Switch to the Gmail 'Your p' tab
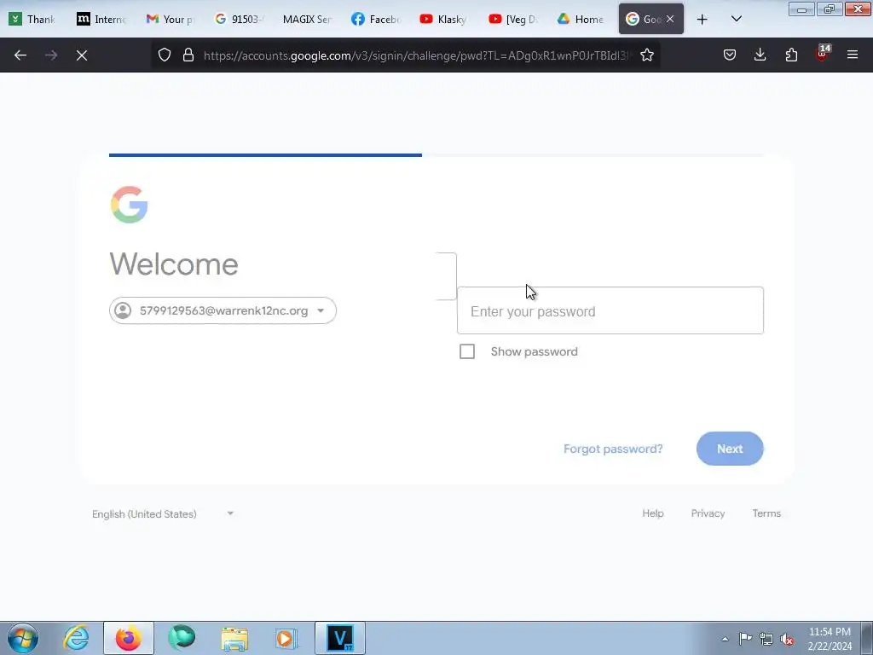The height and width of the screenshot is (655, 873). point(170,20)
